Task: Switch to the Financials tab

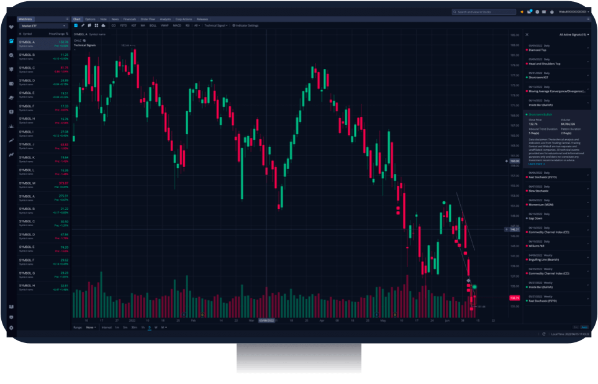Action: click(129, 19)
